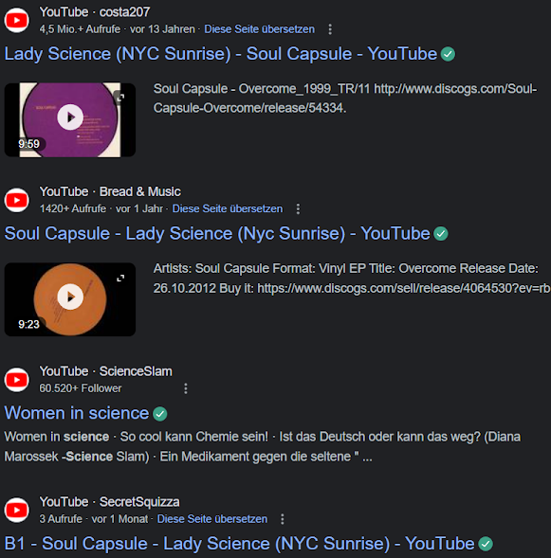Translate the costa207 result page

[259, 29]
